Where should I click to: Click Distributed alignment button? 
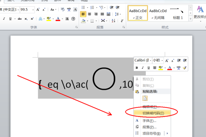click(x=108, y=14)
